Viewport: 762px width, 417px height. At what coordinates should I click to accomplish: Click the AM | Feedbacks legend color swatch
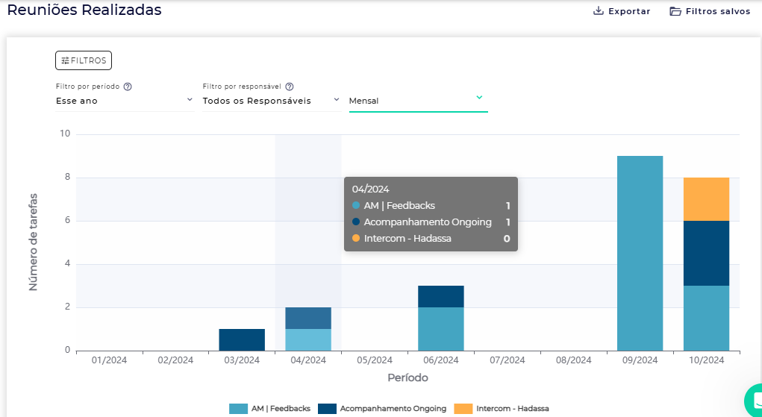238,409
